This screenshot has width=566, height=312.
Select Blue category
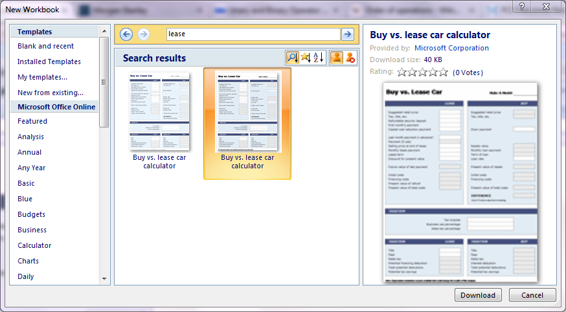pyautogui.click(x=25, y=199)
